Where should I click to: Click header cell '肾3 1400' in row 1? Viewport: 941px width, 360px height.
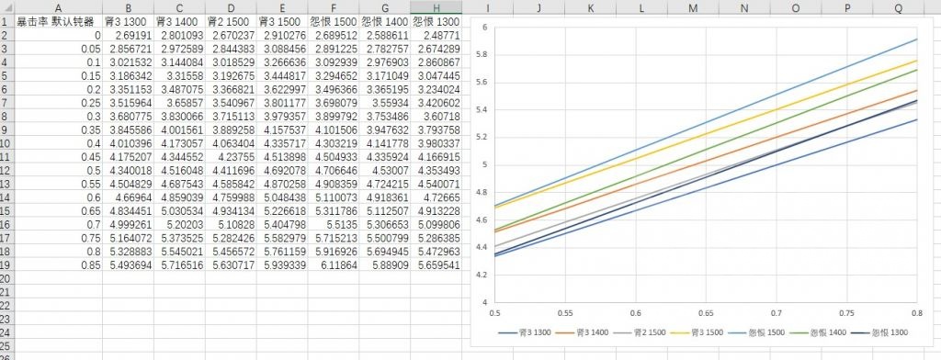179,22
